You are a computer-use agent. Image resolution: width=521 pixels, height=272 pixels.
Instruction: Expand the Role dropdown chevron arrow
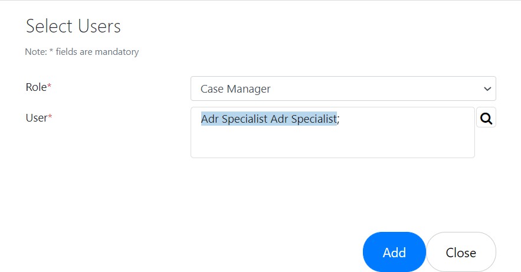(x=487, y=89)
